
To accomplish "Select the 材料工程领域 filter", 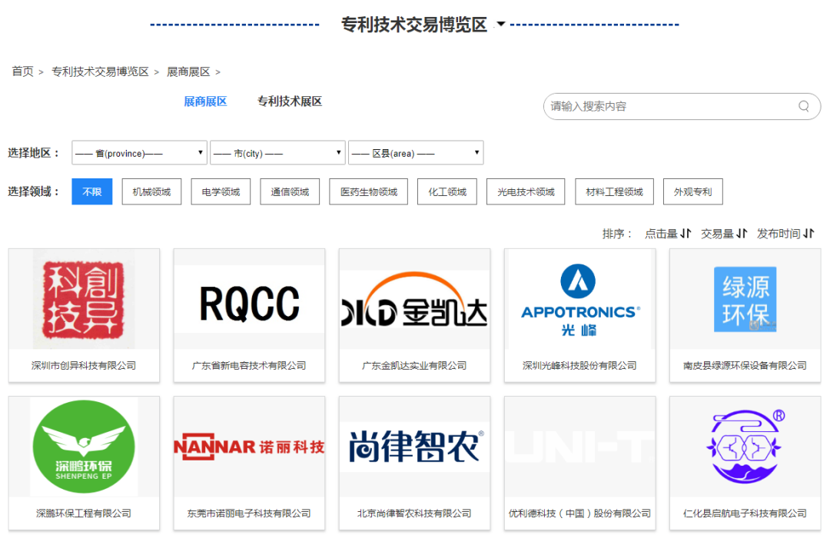I will (x=614, y=191).
